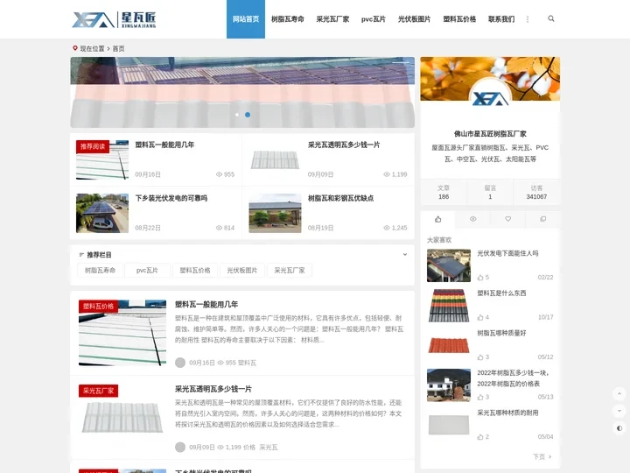Select pvc瓦片 category tag
Image resolution: width=630 pixels, height=473 pixels.
click(147, 271)
